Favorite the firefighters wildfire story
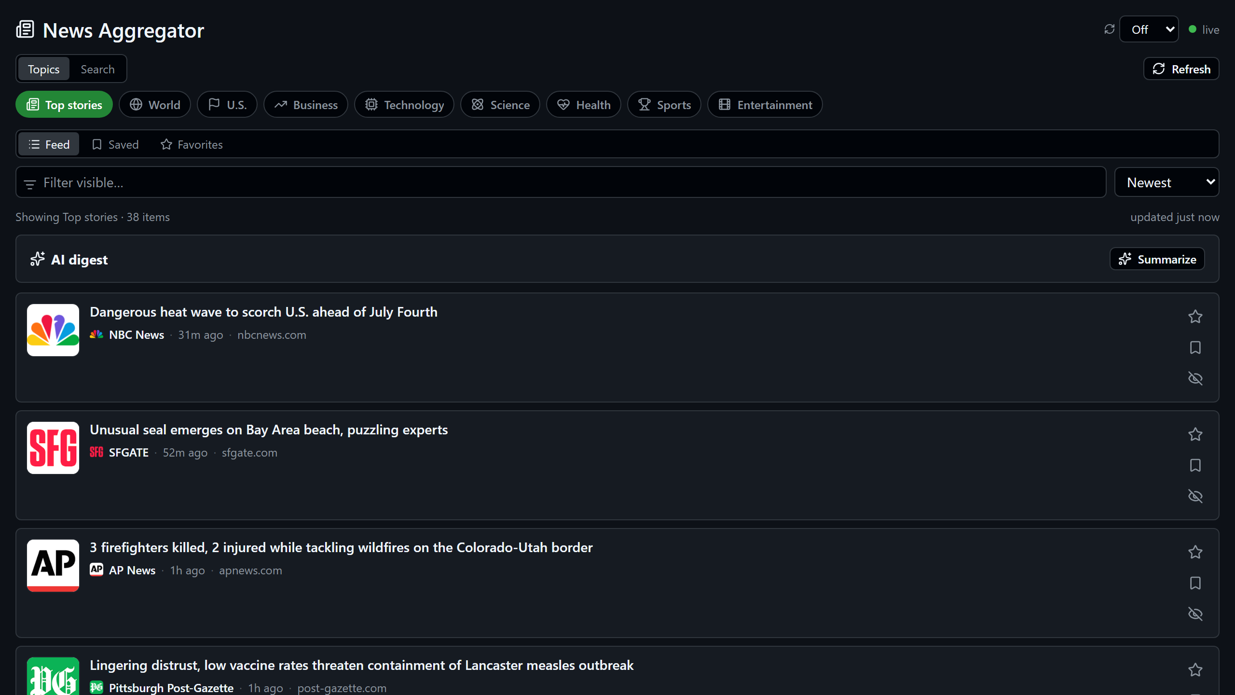This screenshot has height=695, width=1235. click(1195, 552)
